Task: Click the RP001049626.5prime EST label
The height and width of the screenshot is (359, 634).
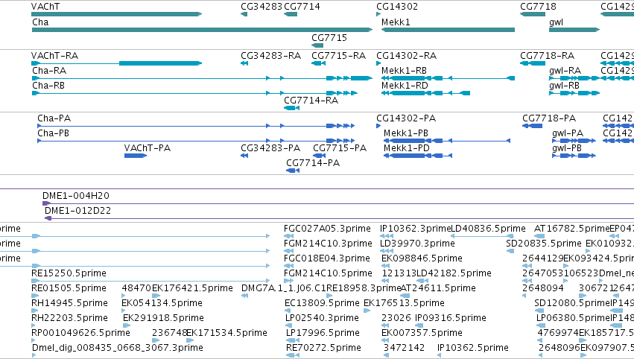Action: pos(81,333)
